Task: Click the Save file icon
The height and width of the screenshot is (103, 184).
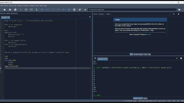Action: (10, 10)
